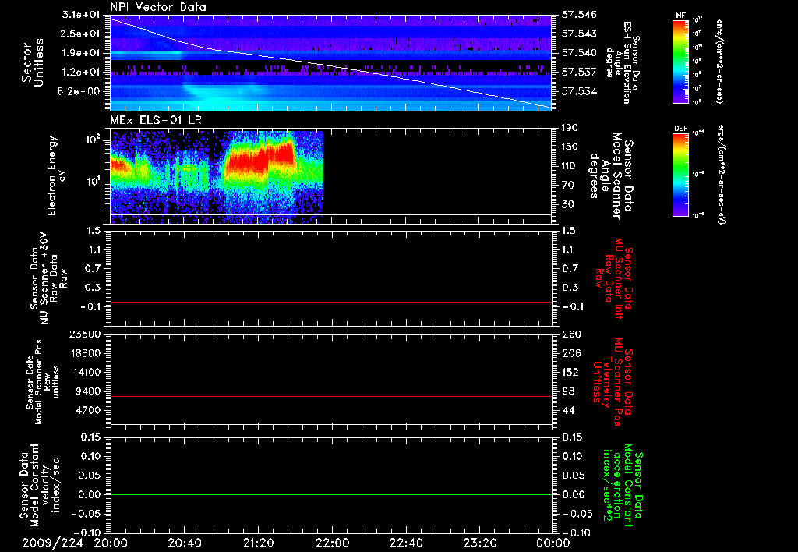
Task: Click the 18800 scanner position tick value
Action: pyautogui.click(x=85, y=353)
